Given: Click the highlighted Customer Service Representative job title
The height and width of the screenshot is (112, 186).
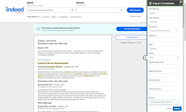Looking at the screenshot, I should pos(53,63).
